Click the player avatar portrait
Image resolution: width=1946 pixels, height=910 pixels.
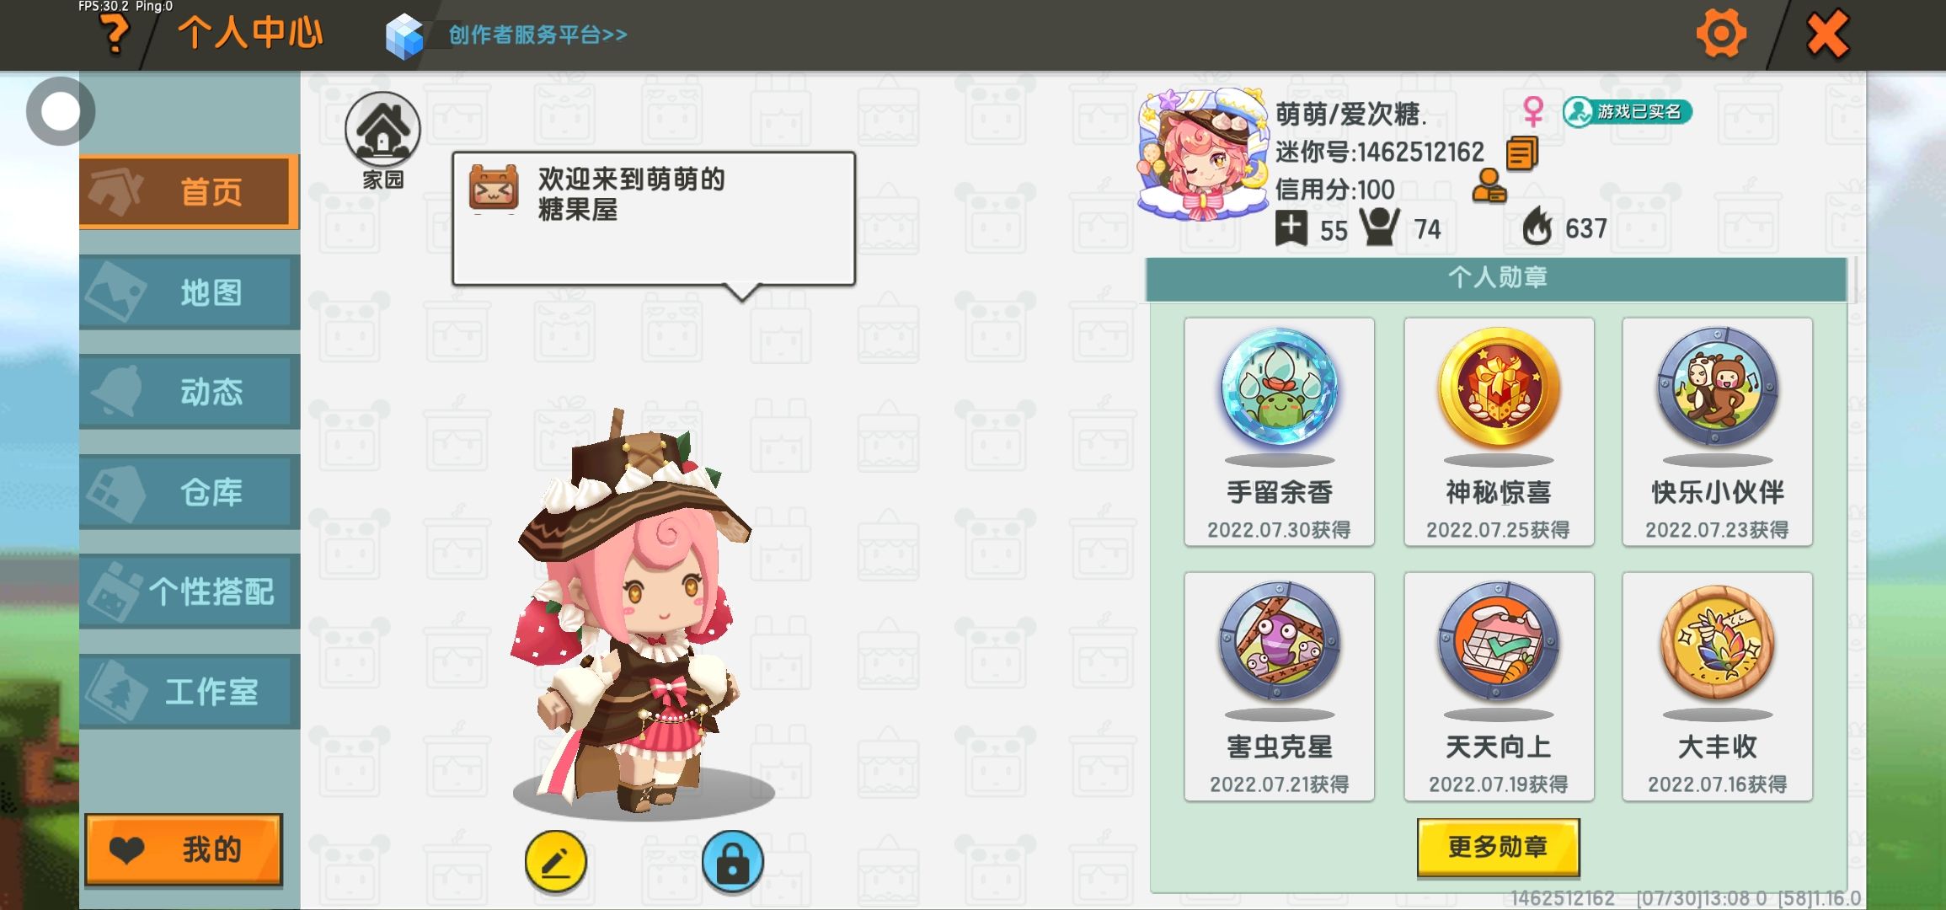1203,153
